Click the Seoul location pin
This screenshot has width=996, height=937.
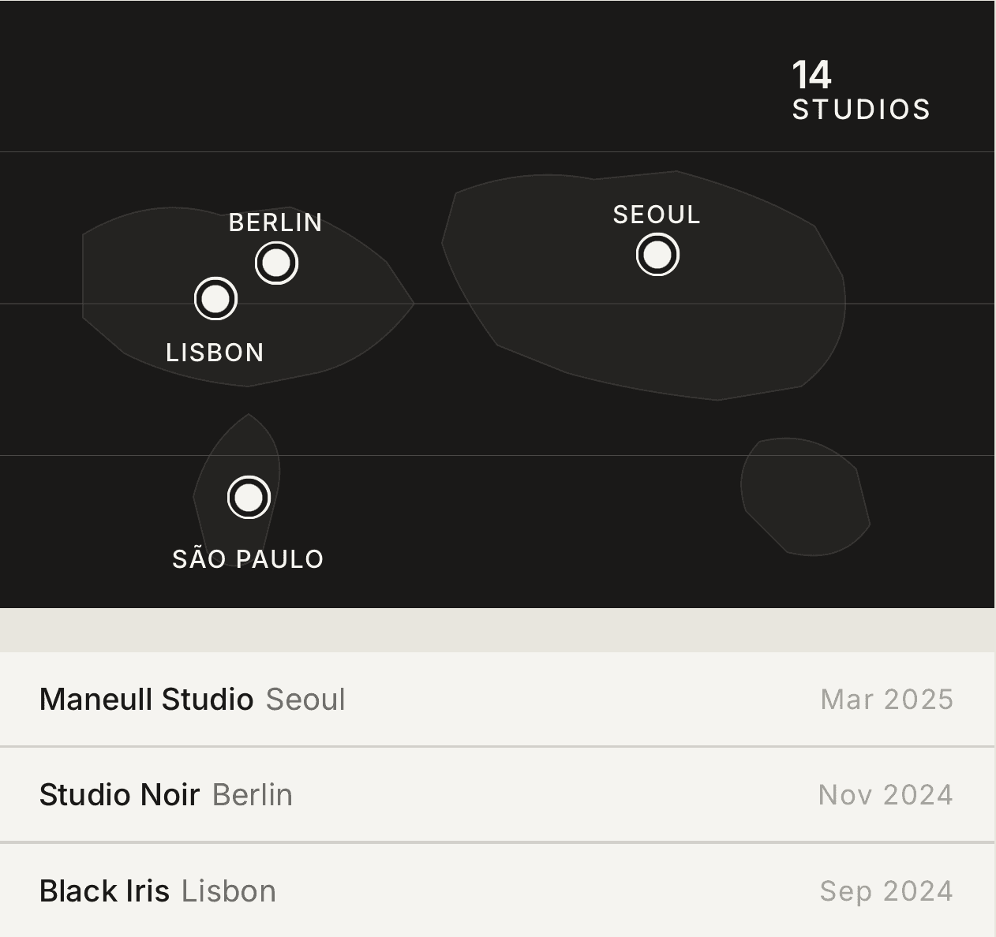tap(657, 255)
